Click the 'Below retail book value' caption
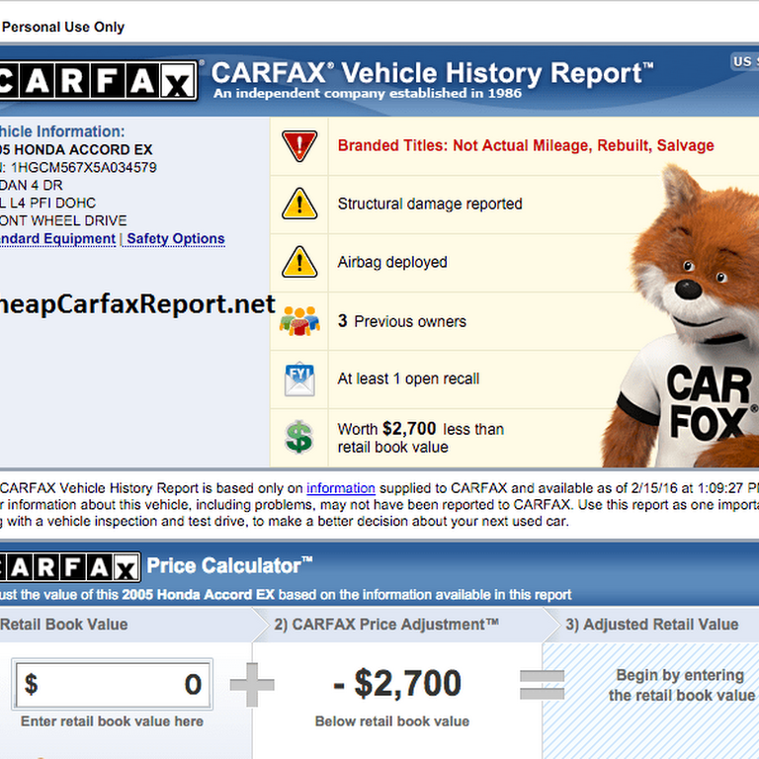Viewport: 759px width, 759px height. (x=392, y=721)
